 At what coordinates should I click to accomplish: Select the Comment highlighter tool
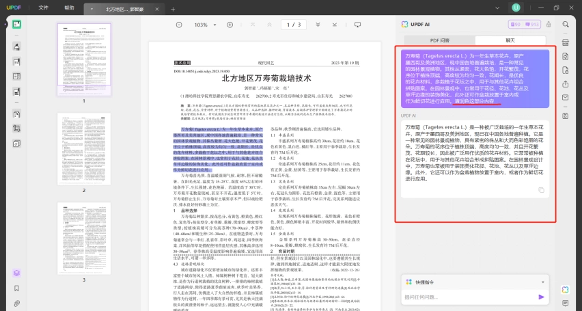(16, 46)
